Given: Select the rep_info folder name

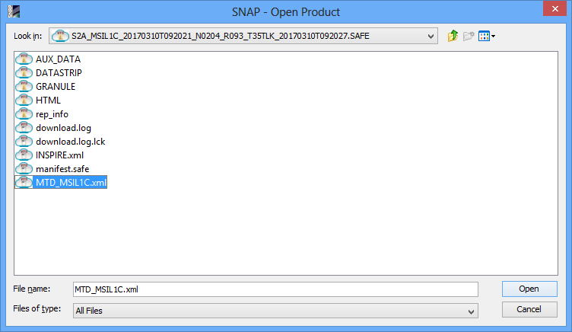Looking at the screenshot, I should coord(52,114).
